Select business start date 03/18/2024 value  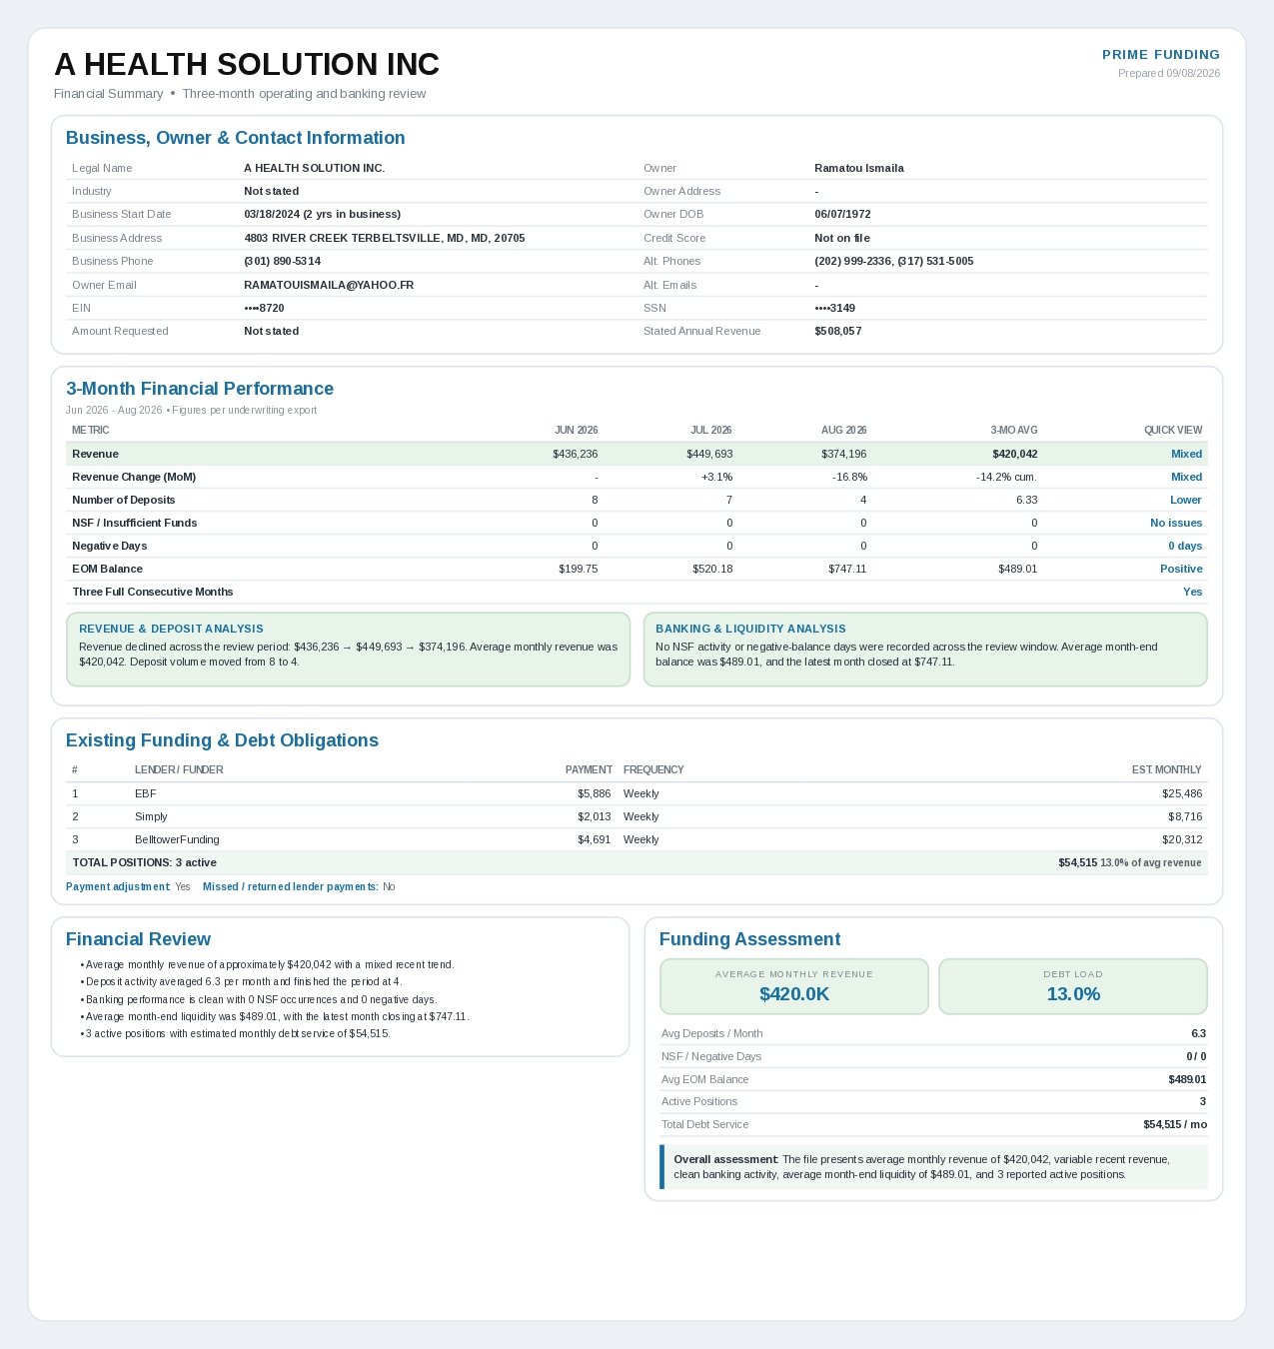point(322,214)
